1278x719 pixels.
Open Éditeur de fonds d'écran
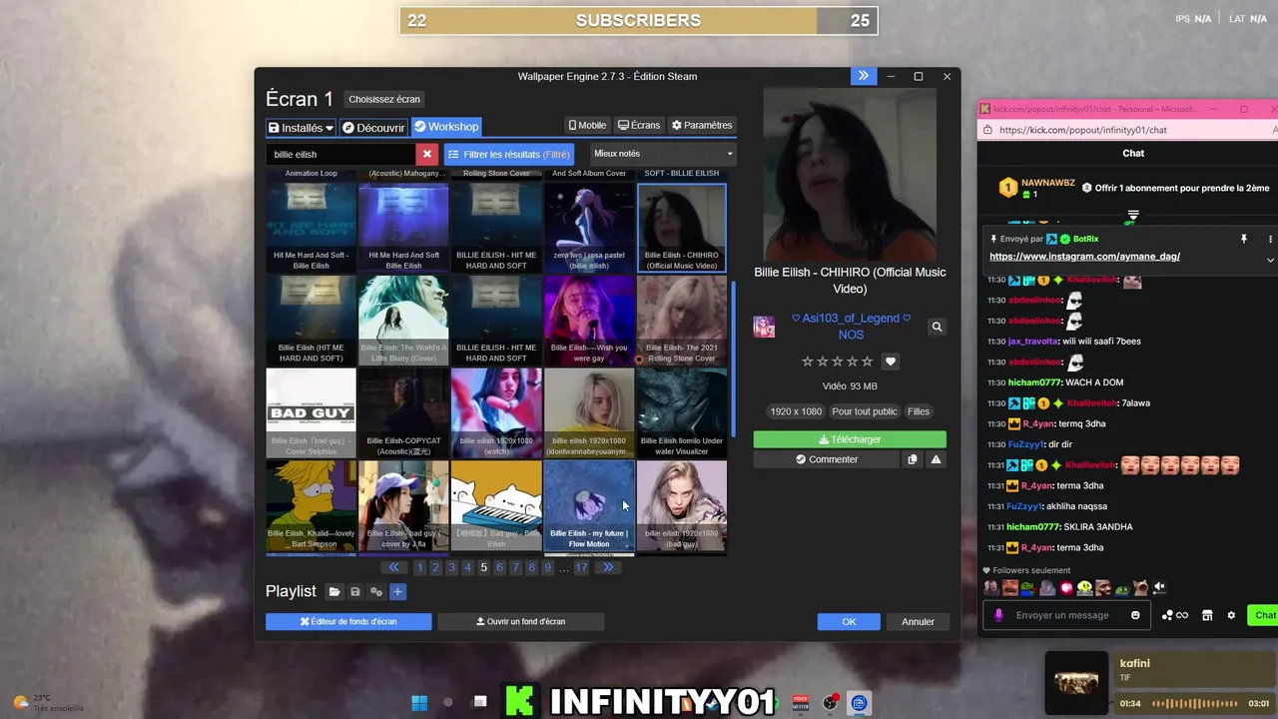(348, 621)
